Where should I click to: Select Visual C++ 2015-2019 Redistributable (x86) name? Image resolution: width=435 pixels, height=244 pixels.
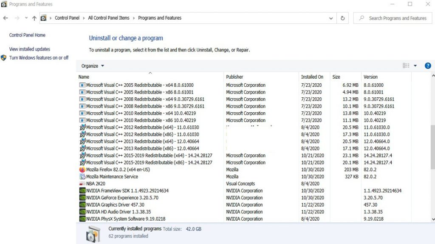pyautogui.click(x=149, y=163)
